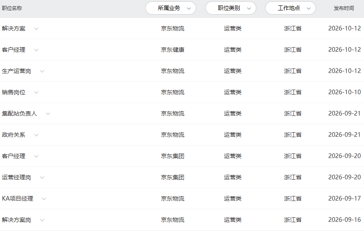The height and width of the screenshot is (231, 364).
Task: Expand the 客户经理 京东健康 row chevron
Action: [x=36, y=50]
